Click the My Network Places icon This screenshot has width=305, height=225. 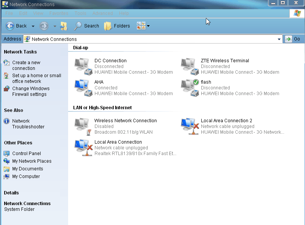coord(7,161)
